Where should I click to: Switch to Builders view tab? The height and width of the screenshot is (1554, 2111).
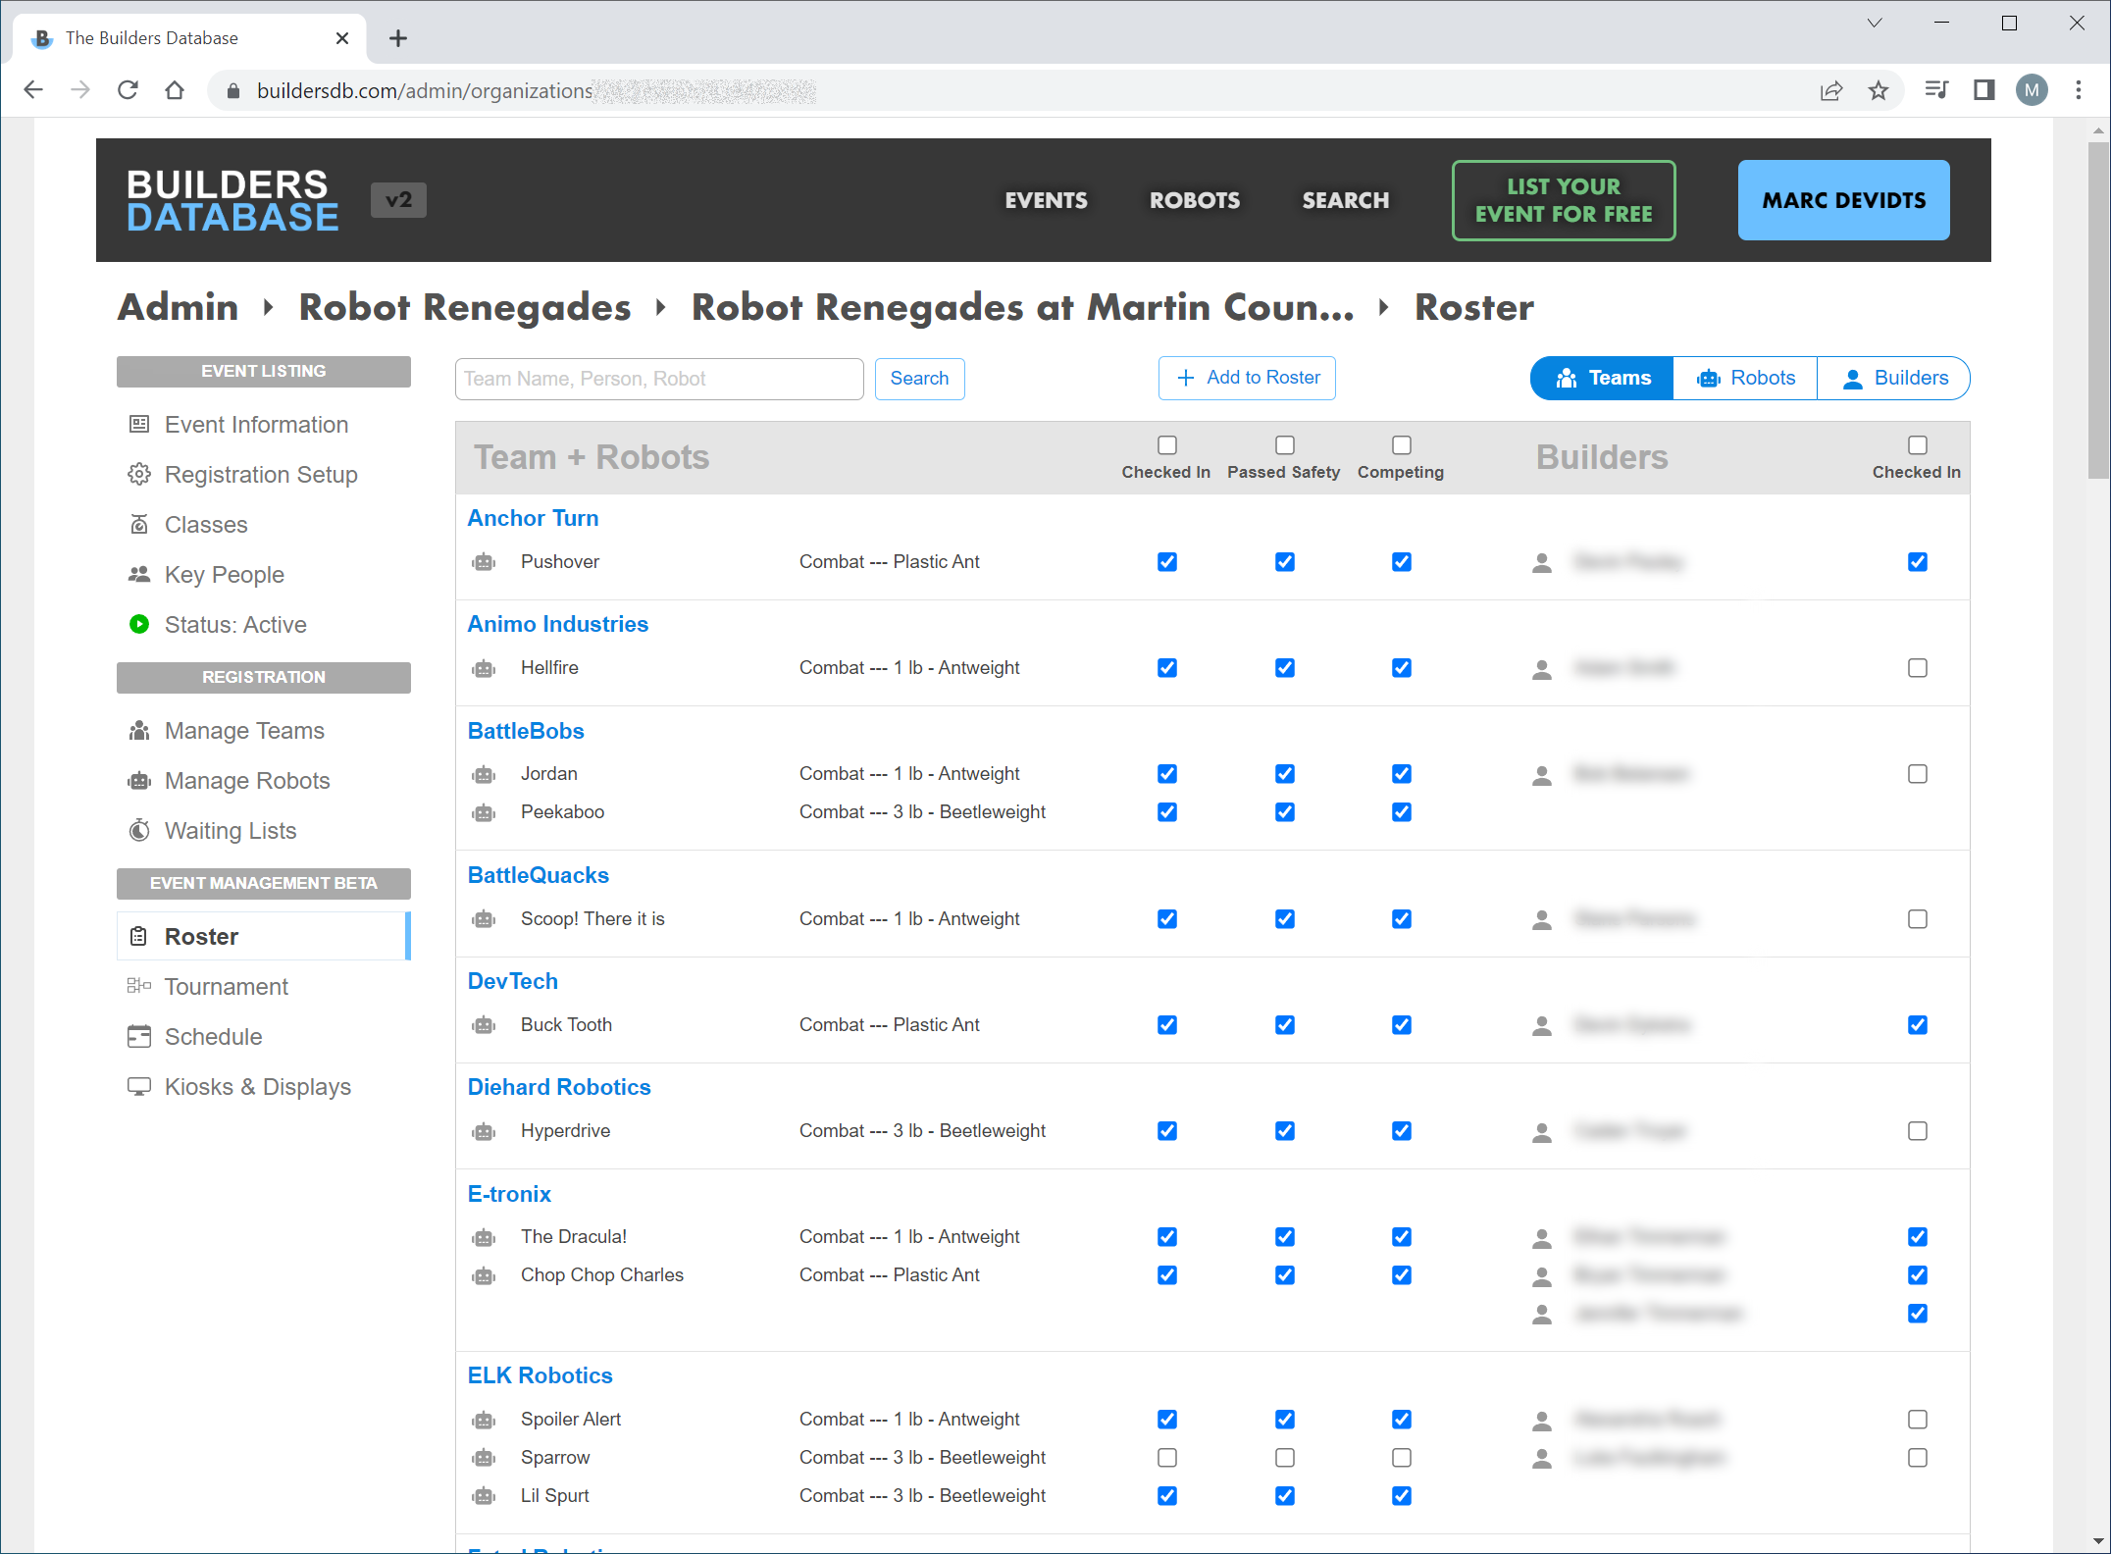coord(1893,378)
